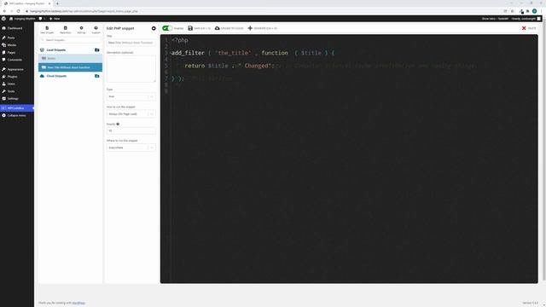The height and width of the screenshot is (307, 546).
Task: Click the plus-icon Generate button
Action: click(262, 28)
